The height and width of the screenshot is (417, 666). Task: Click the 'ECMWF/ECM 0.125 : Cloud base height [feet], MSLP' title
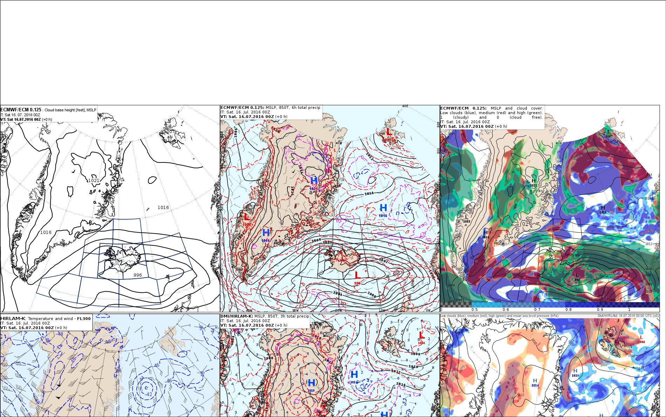click(48, 110)
